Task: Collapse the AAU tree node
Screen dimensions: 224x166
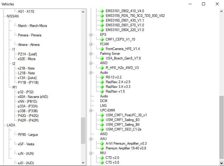Action: [x=91, y=139]
